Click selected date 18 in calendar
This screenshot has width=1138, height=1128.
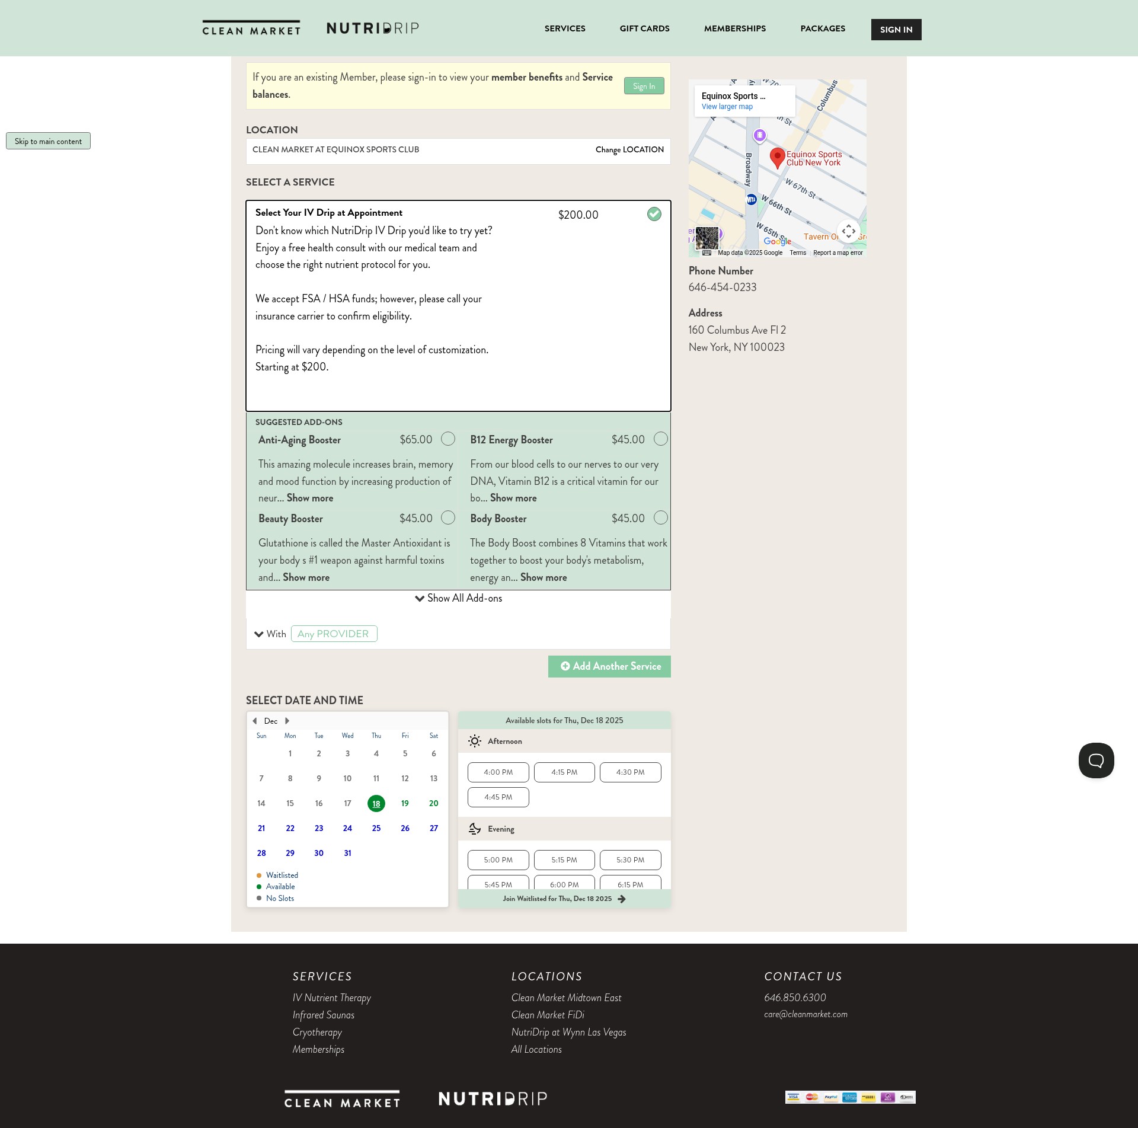point(376,804)
